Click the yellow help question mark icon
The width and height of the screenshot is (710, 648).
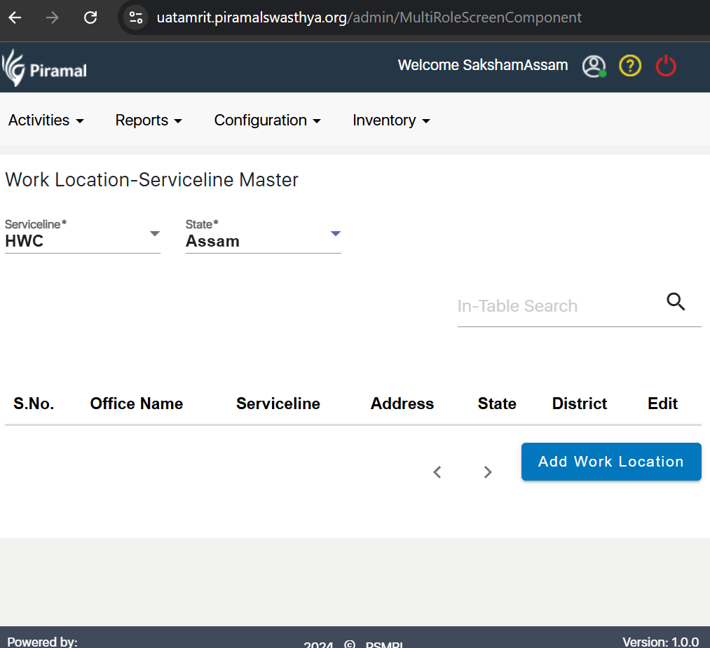pos(630,66)
